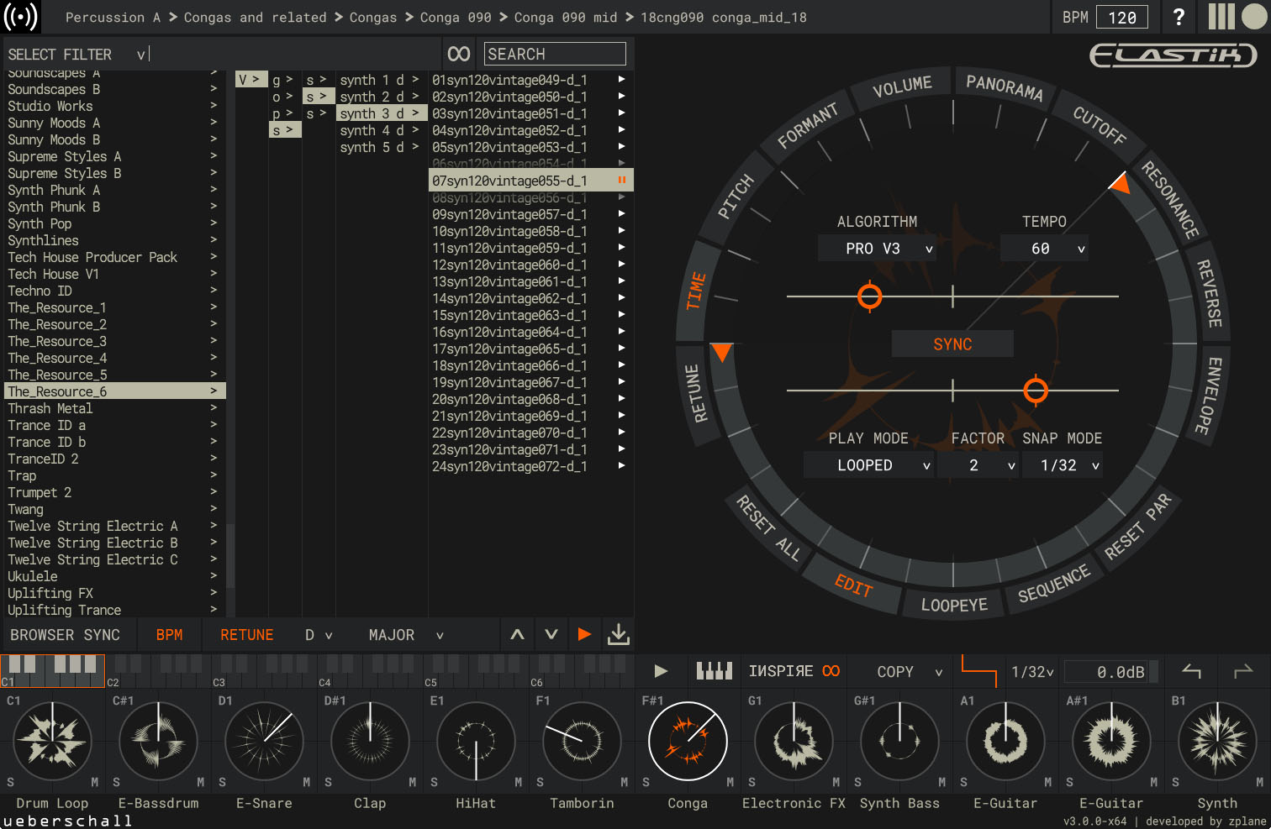1271x829 pixels.
Task: Click the upper orange slider handle
Action: (x=869, y=296)
